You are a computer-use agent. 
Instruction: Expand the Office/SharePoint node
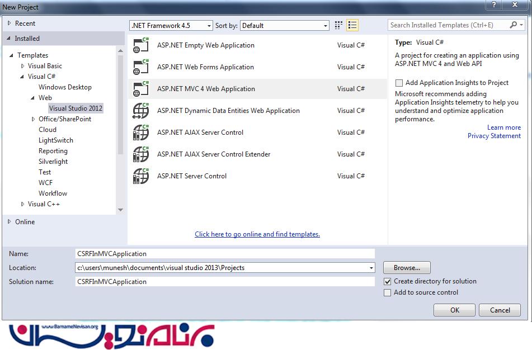(33, 119)
